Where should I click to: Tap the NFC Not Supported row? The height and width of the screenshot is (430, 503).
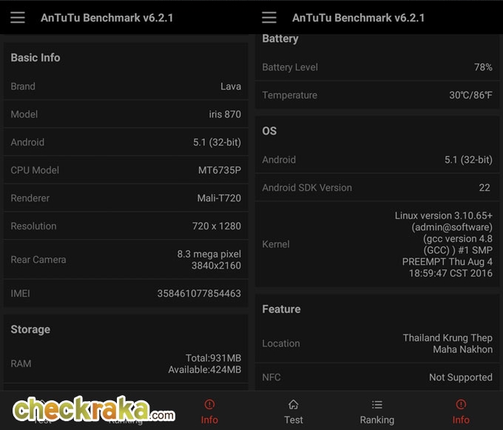pyautogui.click(x=377, y=377)
